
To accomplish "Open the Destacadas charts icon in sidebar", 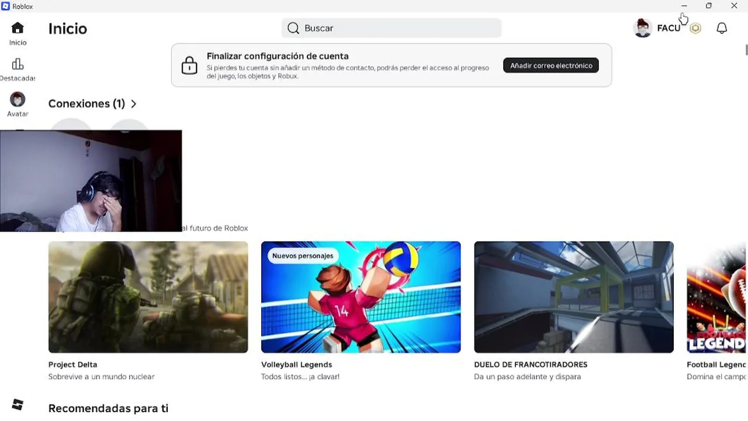I will (x=18, y=64).
